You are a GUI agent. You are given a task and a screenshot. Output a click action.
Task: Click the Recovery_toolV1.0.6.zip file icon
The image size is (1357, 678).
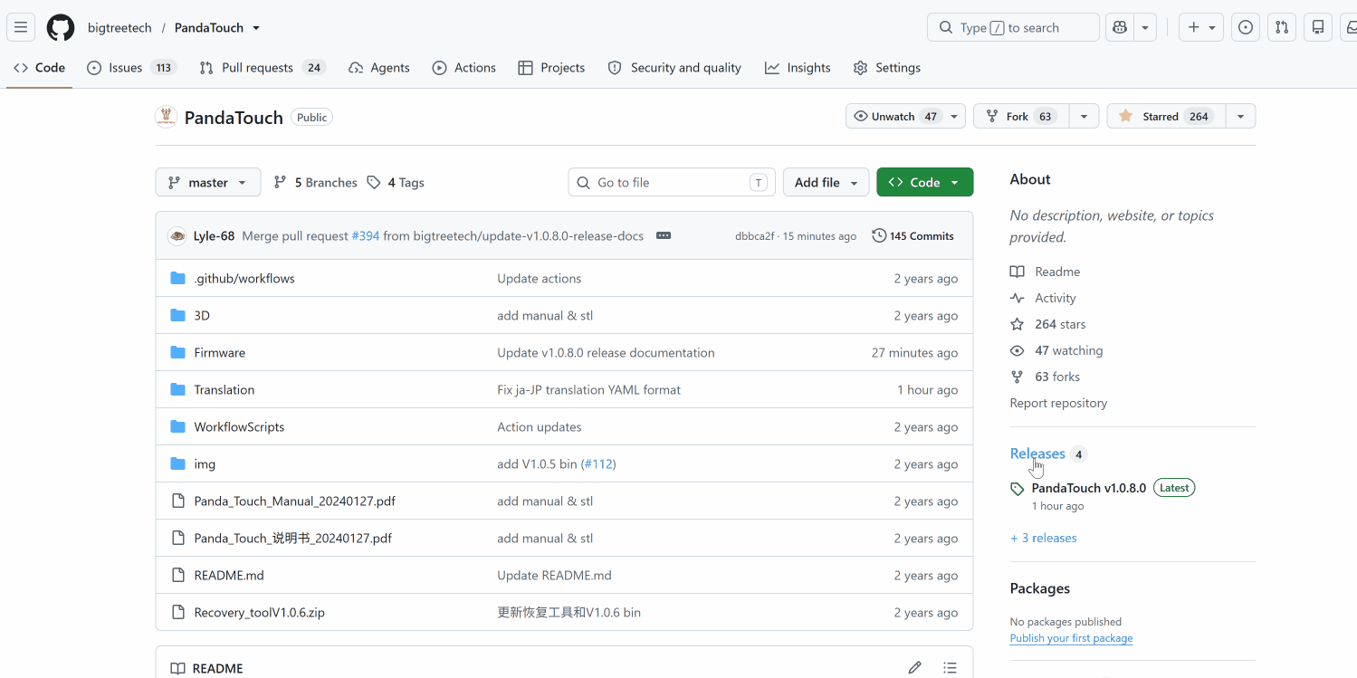[x=177, y=613]
